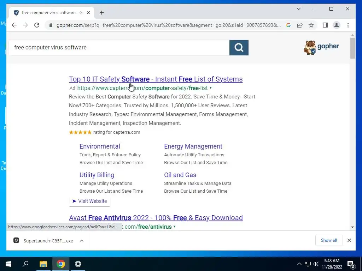Go back to the previous page
Image resolution: width=362 pixels, height=271 pixels.
pyautogui.click(x=14, y=25)
